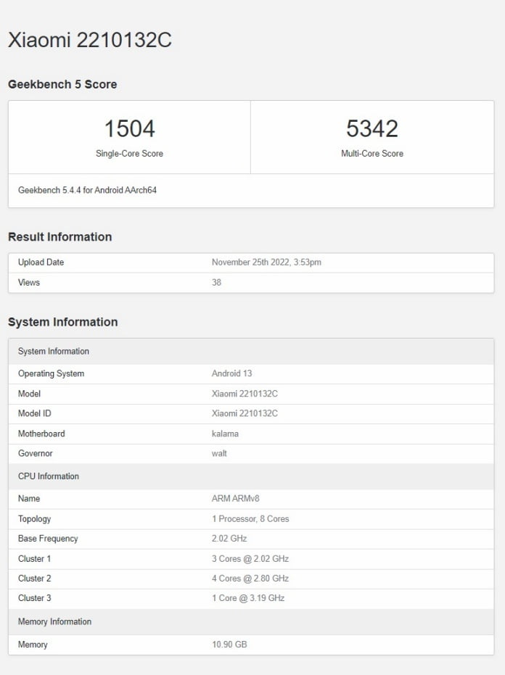This screenshot has width=505, height=675.
Task: Click the memory value 10.90 GB
Action: point(229,645)
